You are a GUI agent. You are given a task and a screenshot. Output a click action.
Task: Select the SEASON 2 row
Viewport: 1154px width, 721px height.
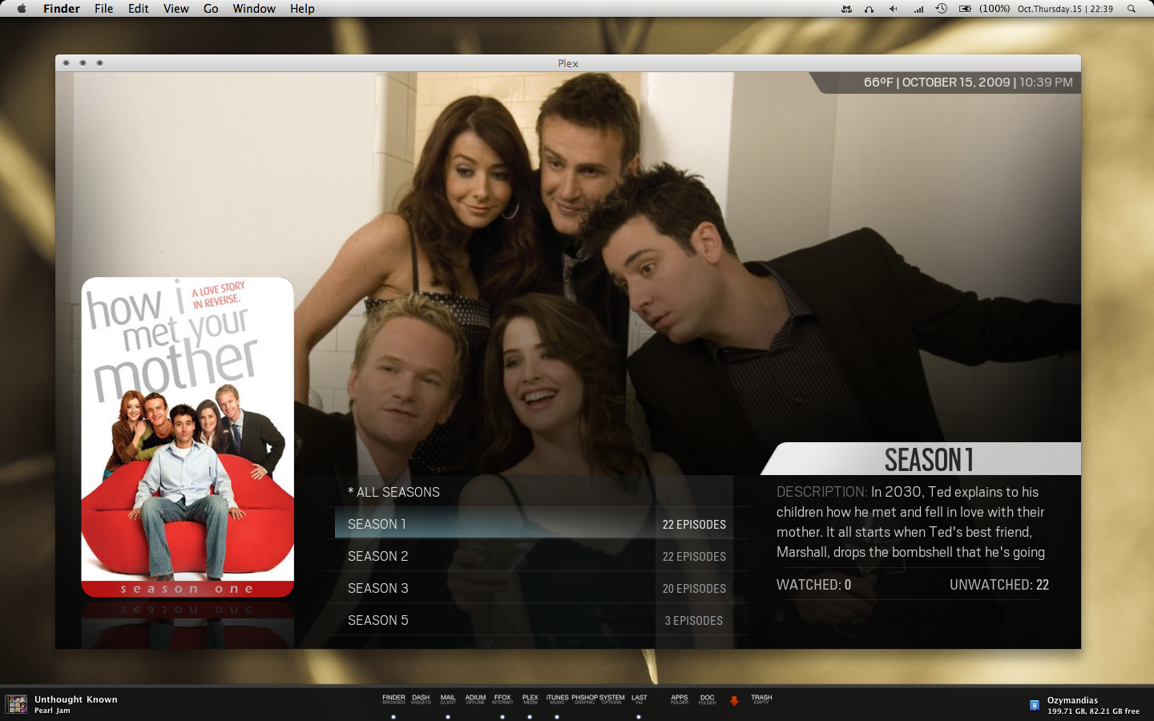536,556
